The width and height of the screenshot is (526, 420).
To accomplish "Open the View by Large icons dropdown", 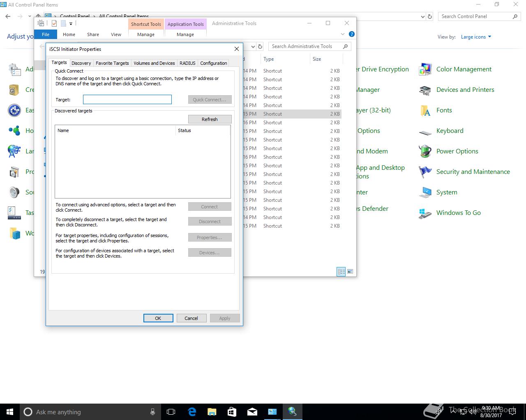I will pyautogui.click(x=476, y=37).
